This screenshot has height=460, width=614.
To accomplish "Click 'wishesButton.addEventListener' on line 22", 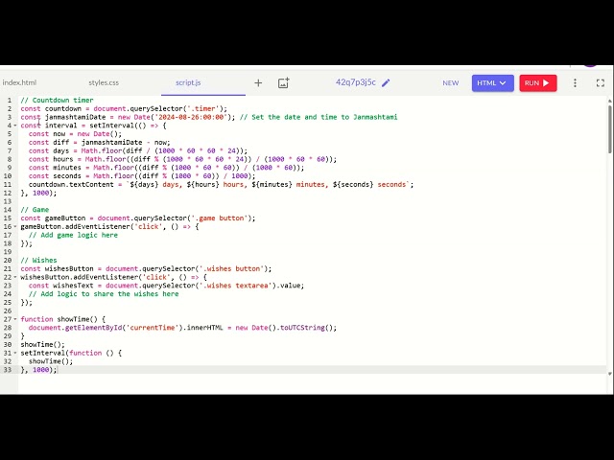I will pyautogui.click(x=79, y=277).
